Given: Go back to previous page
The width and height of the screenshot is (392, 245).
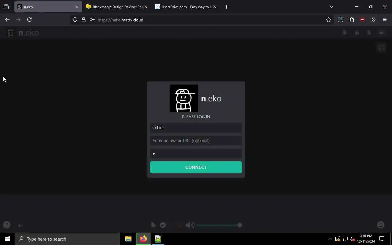Looking at the screenshot, I should click(7, 20).
